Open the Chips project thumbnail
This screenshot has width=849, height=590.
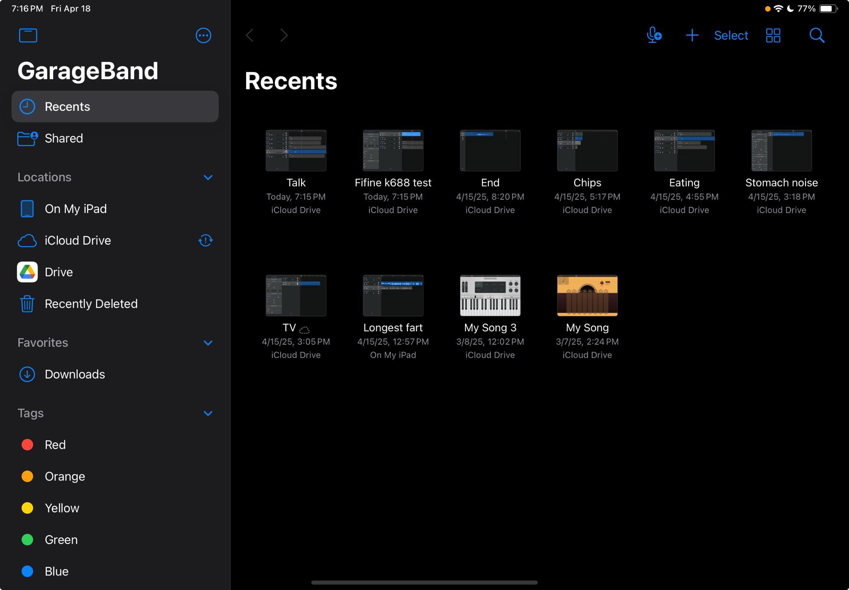587,151
